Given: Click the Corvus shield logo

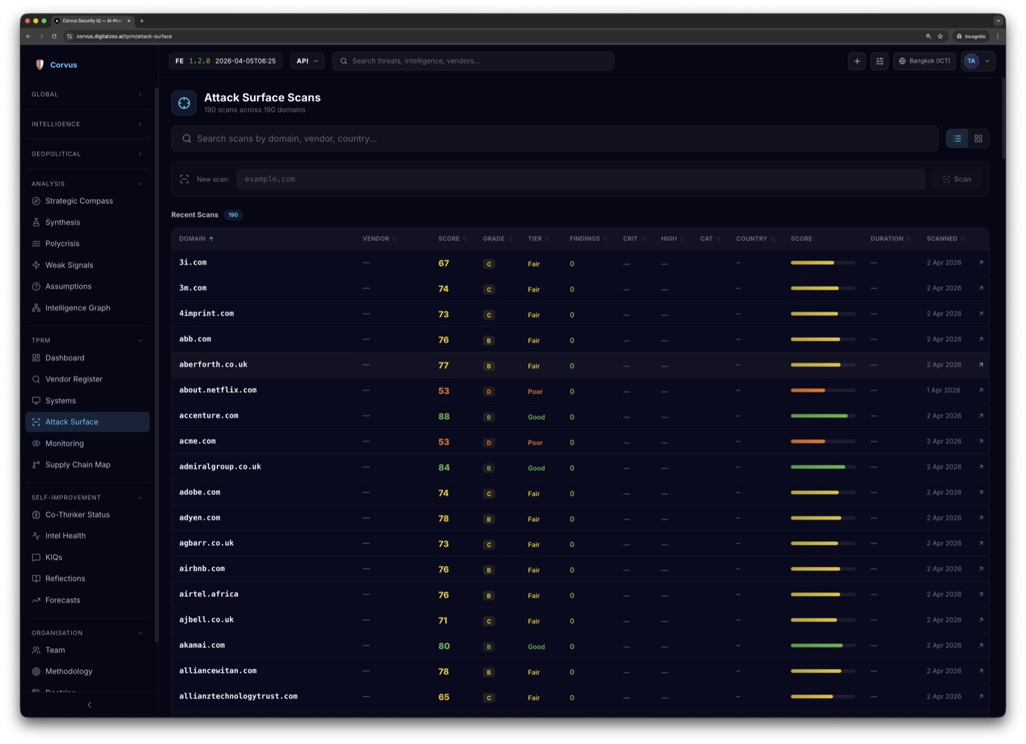Looking at the screenshot, I should pos(40,65).
